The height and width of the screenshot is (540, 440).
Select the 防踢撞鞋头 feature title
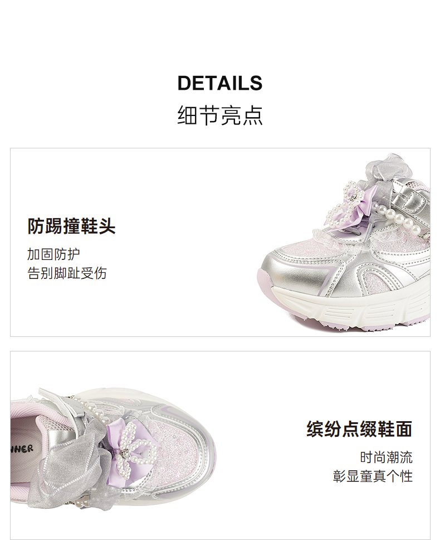(x=71, y=226)
